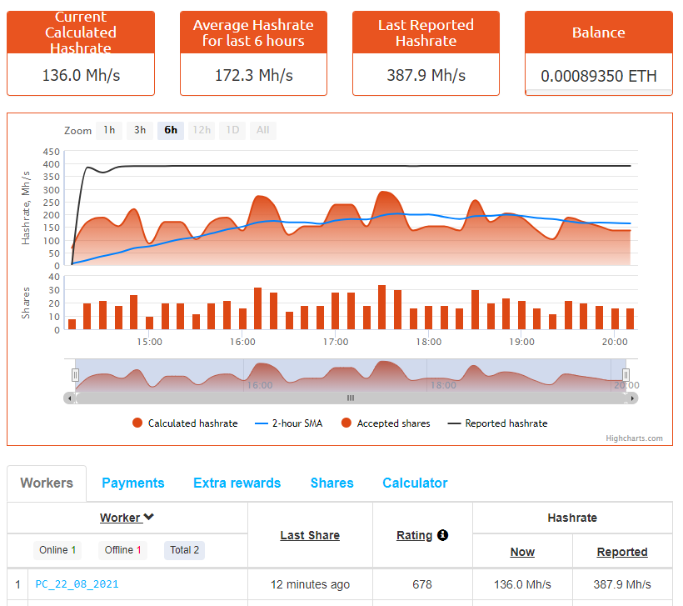Open the Calculator tab
Screen dimensions: 683x606
pos(415,483)
